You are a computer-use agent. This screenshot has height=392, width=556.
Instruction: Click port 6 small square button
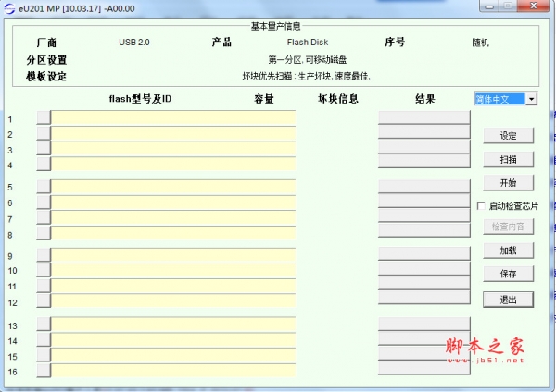44,202
